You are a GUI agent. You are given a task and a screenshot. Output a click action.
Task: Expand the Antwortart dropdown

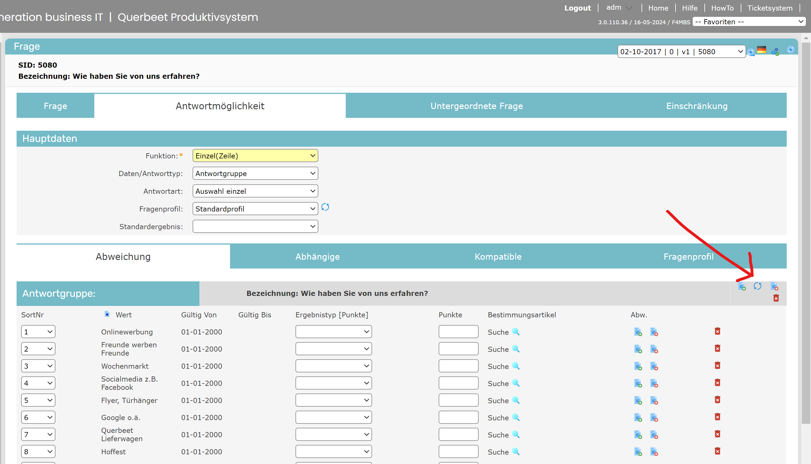click(x=255, y=191)
